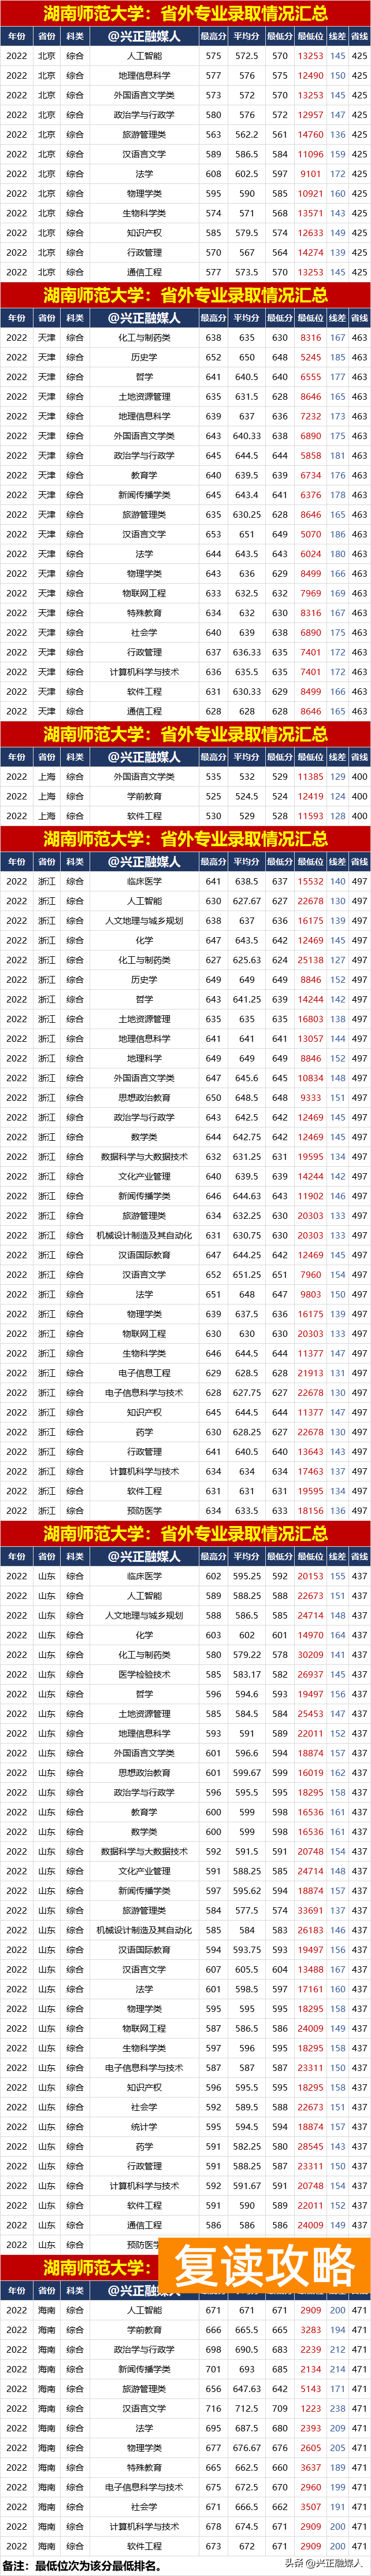The height and width of the screenshot is (2576, 371).
Task: Select 海南 汉语言文学 max score 716
Action: [213, 2409]
